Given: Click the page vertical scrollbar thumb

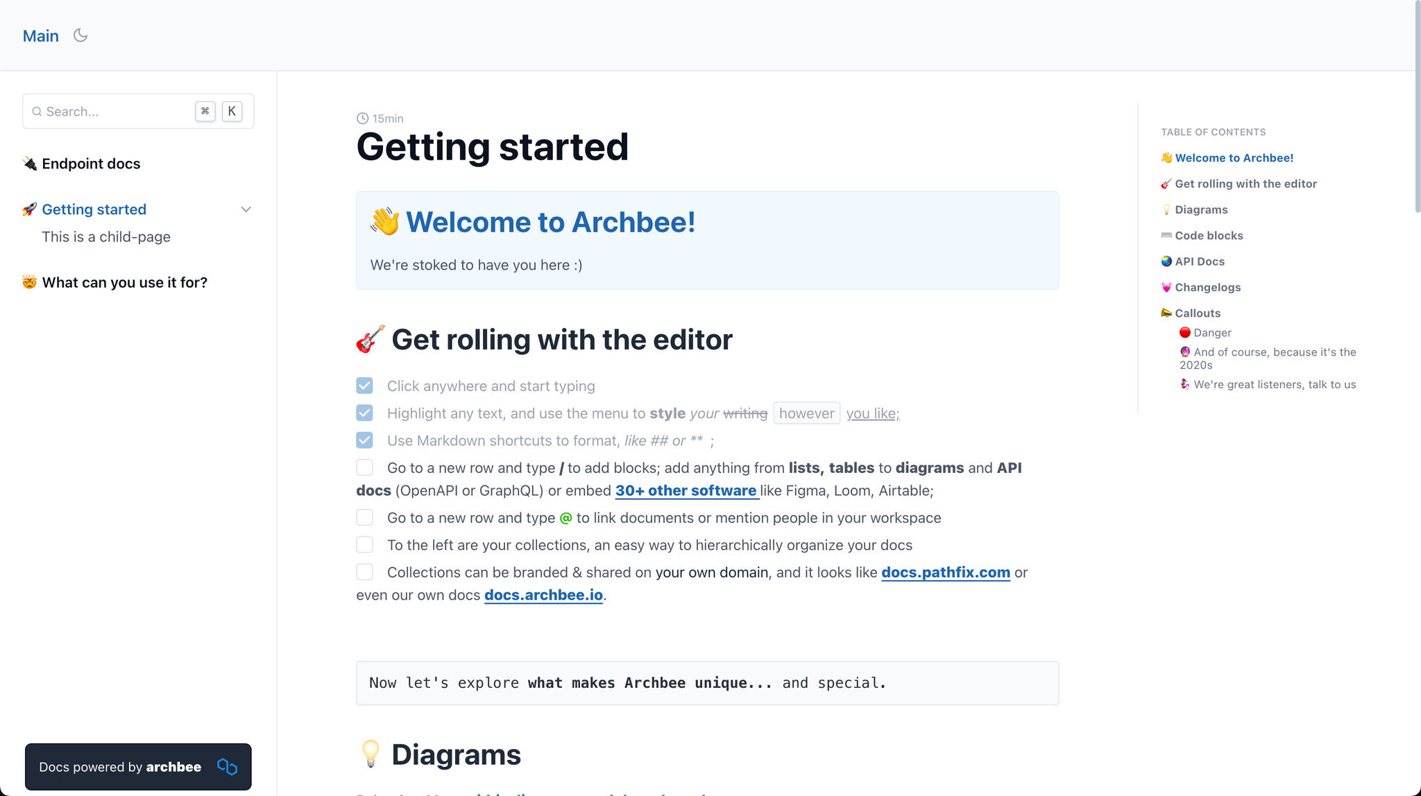Looking at the screenshot, I should click(x=1418, y=107).
